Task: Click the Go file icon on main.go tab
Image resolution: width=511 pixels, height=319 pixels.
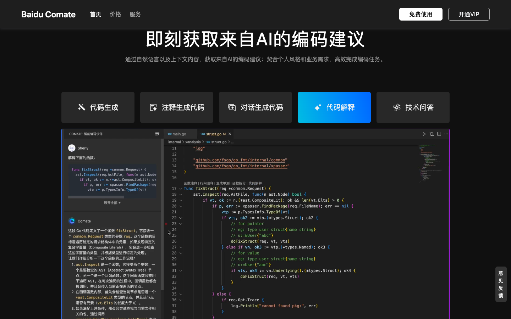Action: coord(170,134)
